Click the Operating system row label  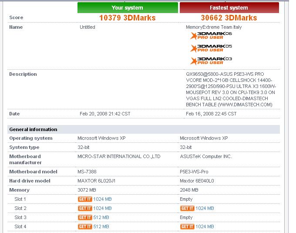point(31,138)
